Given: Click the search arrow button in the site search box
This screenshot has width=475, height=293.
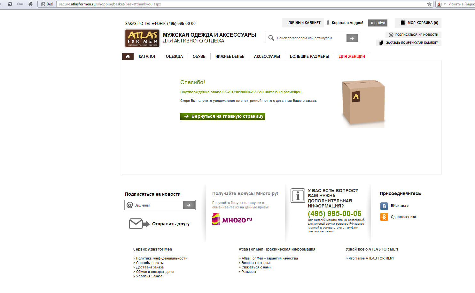Looking at the screenshot, I should (x=352, y=38).
